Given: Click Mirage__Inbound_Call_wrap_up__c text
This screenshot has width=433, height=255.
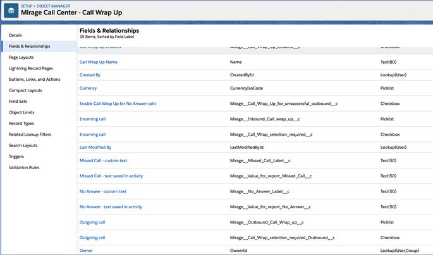Looking at the screenshot, I should point(265,119).
